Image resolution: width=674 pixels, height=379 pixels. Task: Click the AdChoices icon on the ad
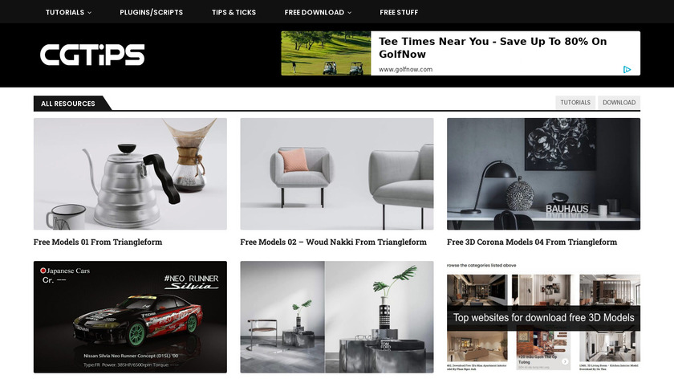[x=627, y=69]
